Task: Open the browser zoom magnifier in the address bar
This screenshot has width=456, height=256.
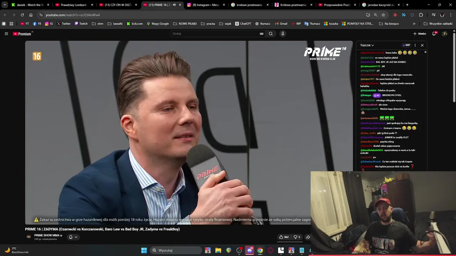Action: (x=375, y=15)
